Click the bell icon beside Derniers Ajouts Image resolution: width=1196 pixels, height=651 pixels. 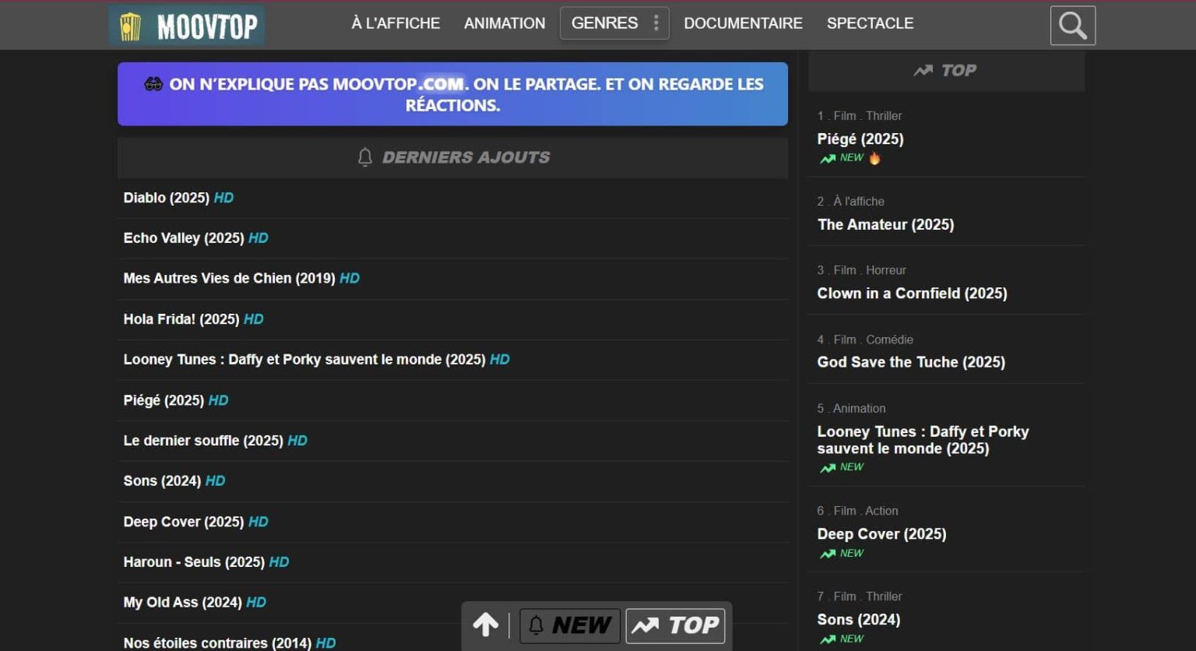(x=364, y=157)
